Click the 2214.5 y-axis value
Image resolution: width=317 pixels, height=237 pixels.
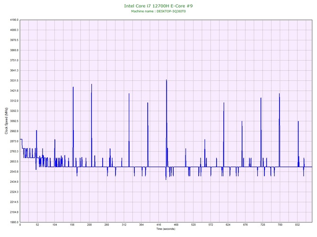pos(14,202)
